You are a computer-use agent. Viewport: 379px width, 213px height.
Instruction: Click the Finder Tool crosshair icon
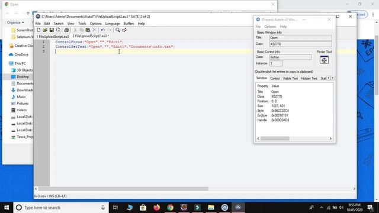(x=324, y=60)
